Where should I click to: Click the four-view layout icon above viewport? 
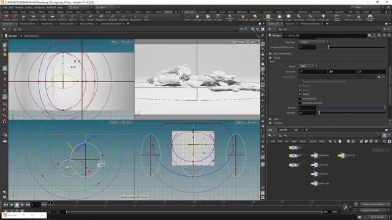[x=263, y=29]
